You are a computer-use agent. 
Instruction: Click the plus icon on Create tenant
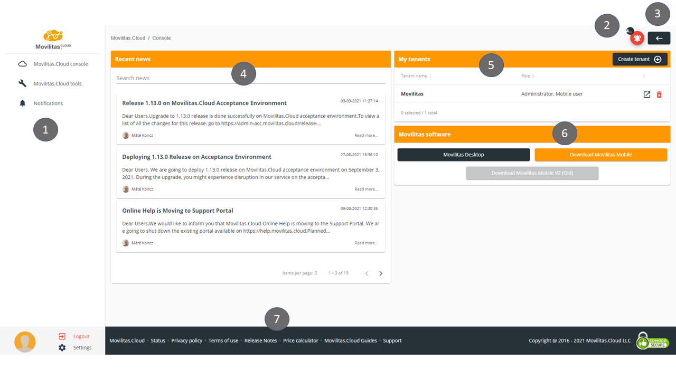click(658, 59)
